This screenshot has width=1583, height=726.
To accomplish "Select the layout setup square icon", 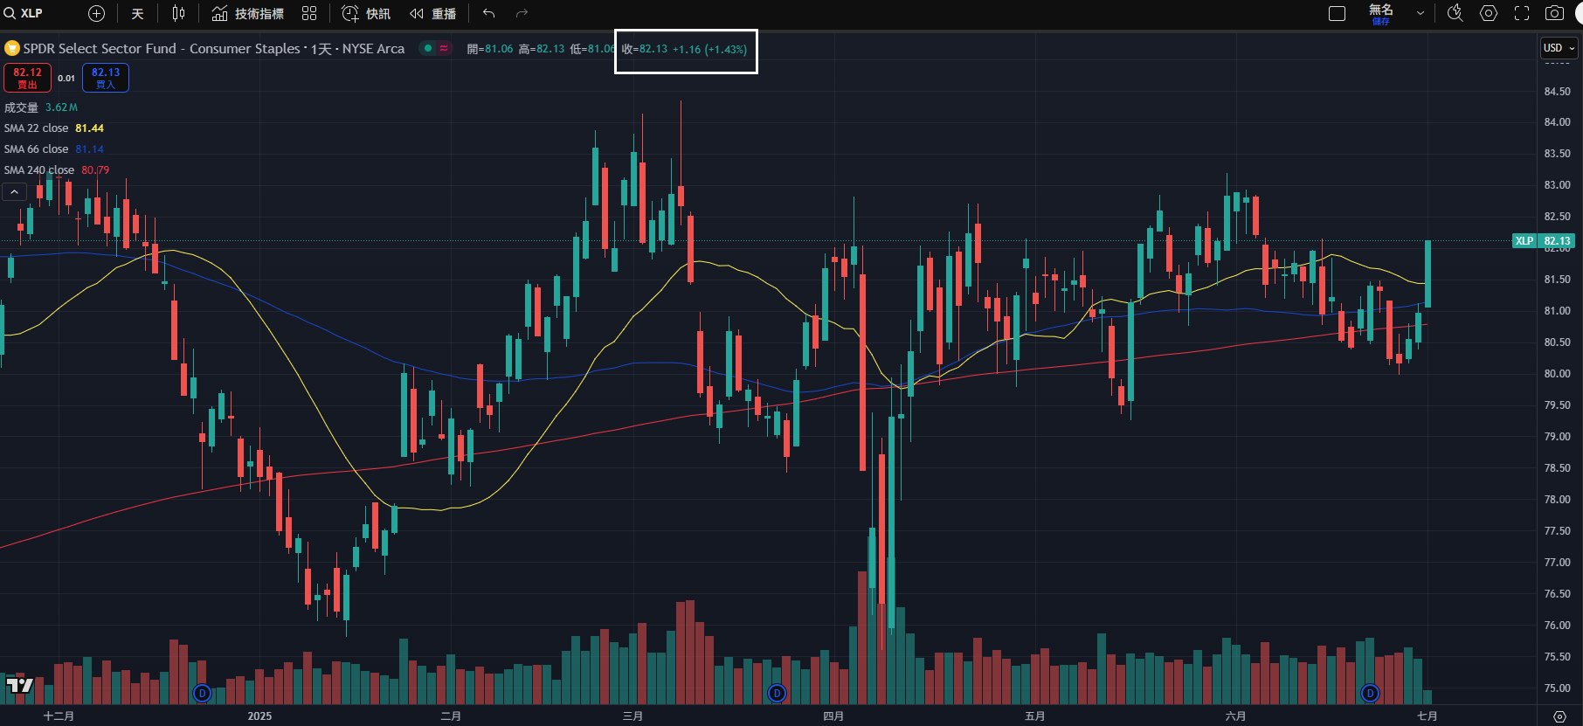I will point(1337,13).
